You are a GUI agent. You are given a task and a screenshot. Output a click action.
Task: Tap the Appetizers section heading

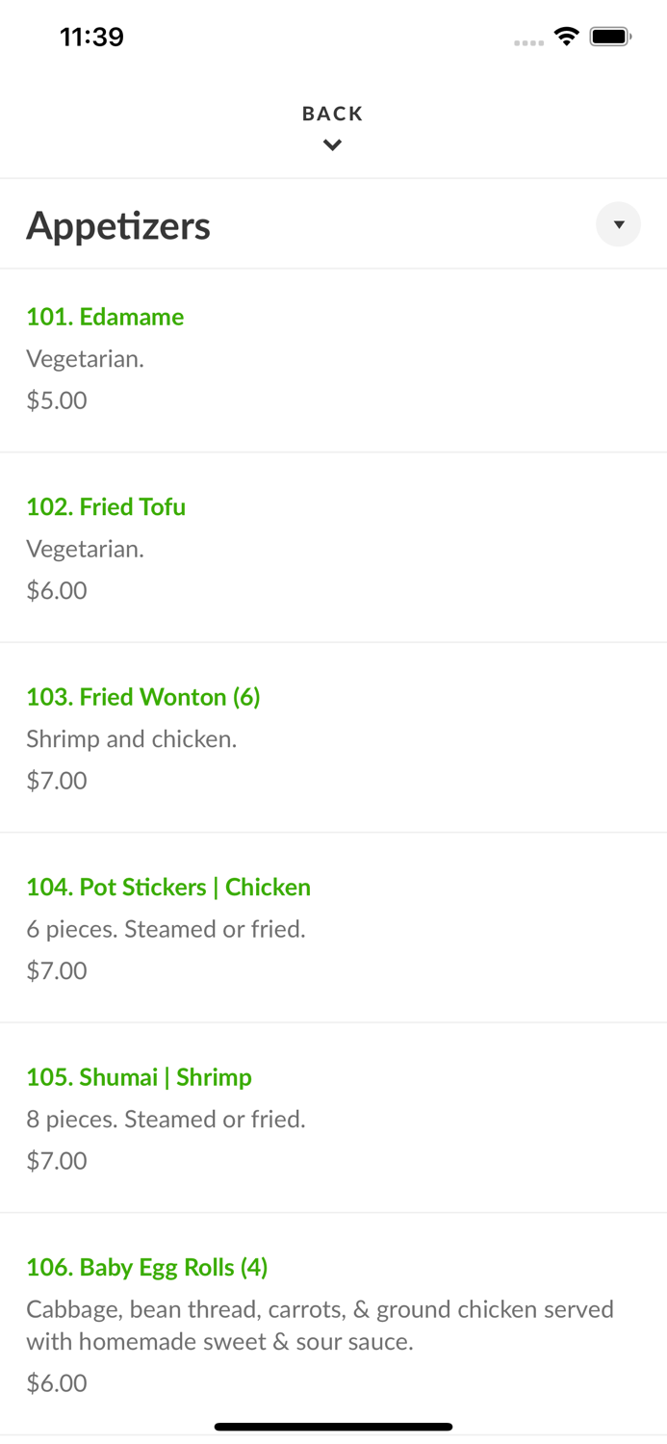coord(118,225)
